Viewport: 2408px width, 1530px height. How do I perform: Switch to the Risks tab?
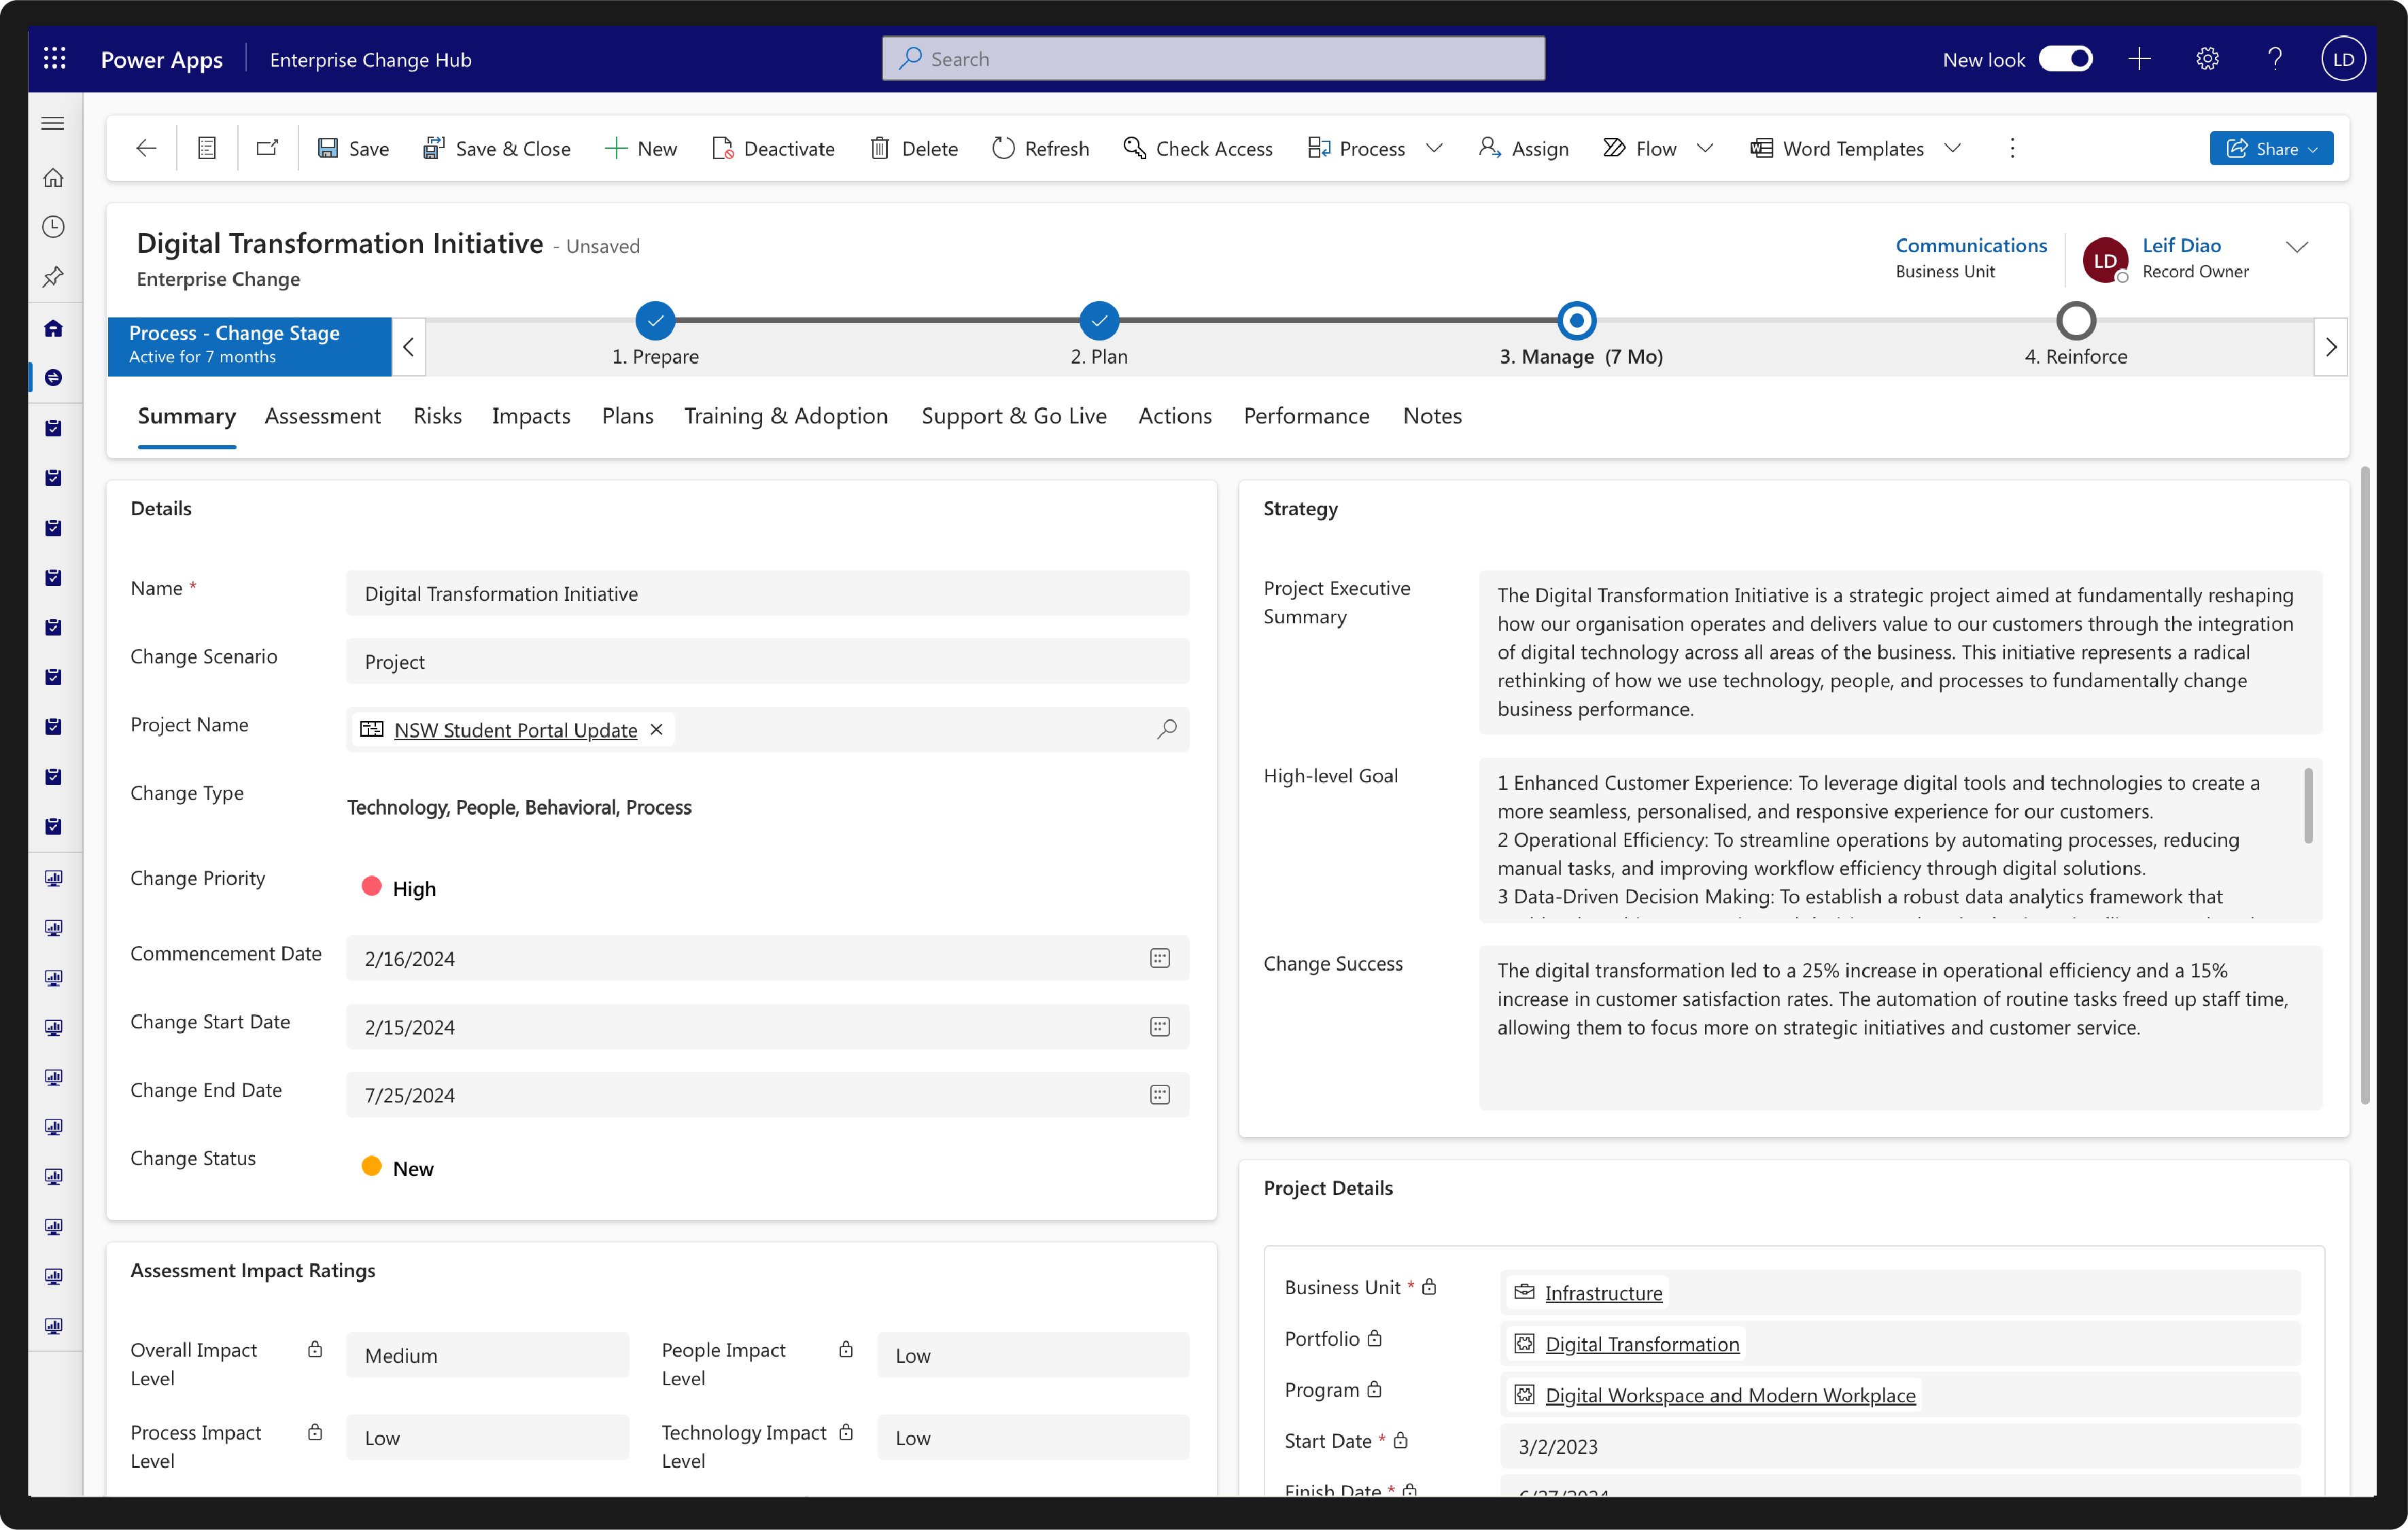[437, 416]
